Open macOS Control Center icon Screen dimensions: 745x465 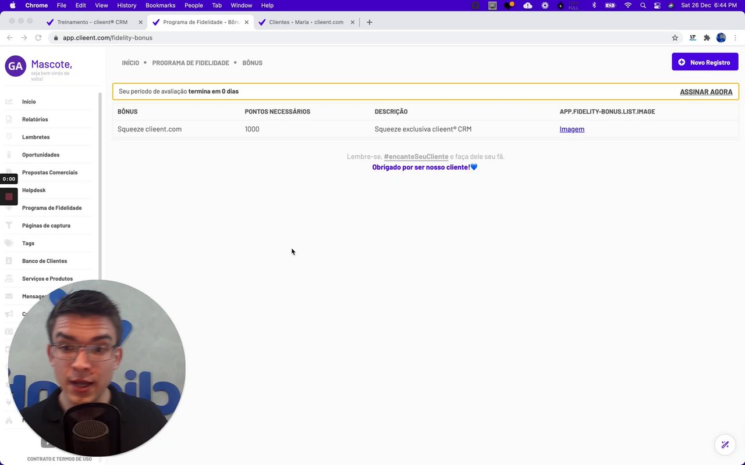pos(657,5)
